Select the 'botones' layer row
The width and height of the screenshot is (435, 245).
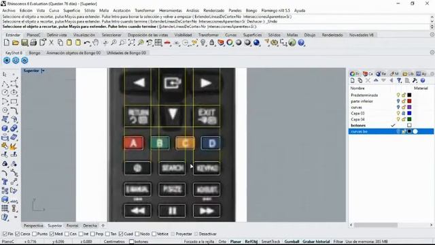(391, 125)
